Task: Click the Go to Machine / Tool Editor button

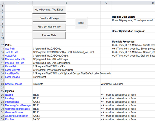Action: [49, 10]
